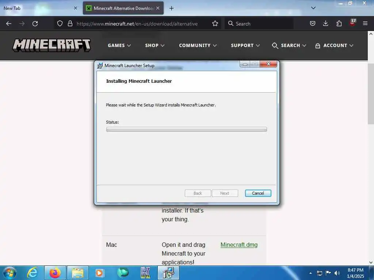
Task: Go back with the browser back arrow
Action: point(9,24)
